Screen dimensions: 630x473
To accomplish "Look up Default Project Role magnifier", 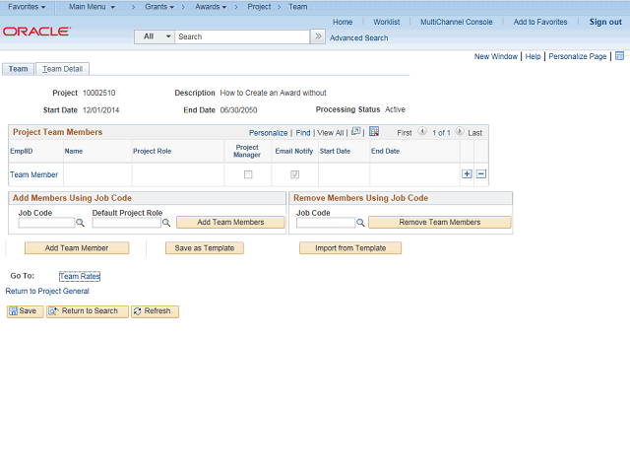I will point(166,223).
